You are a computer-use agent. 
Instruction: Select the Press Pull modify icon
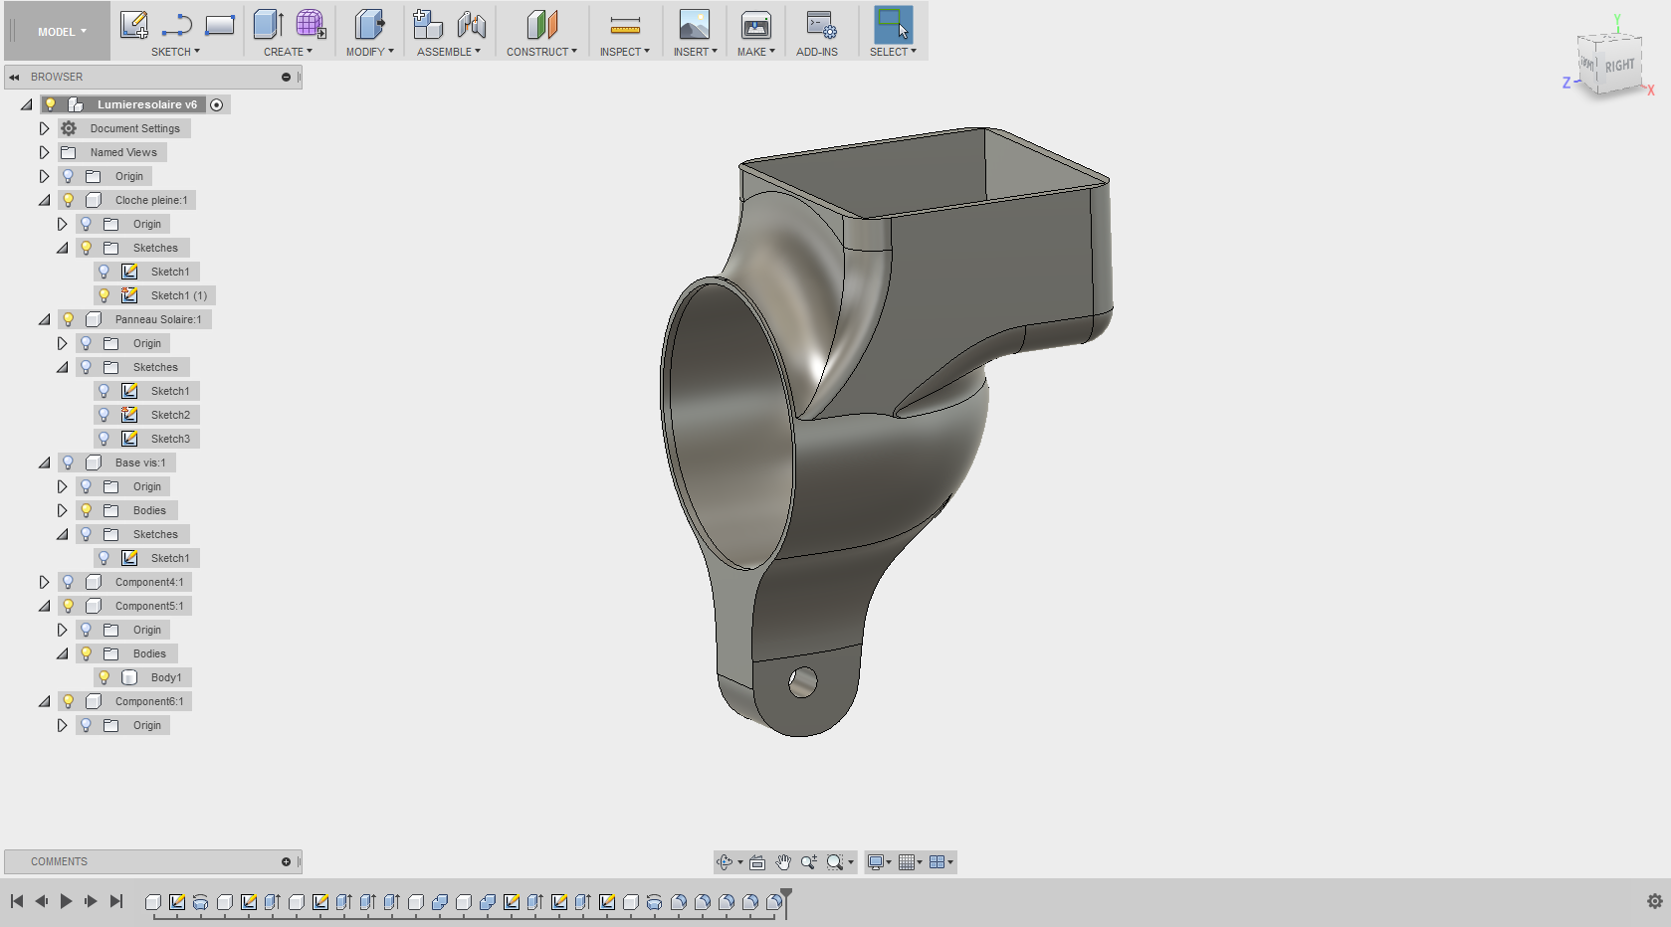[x=370, y=25]
